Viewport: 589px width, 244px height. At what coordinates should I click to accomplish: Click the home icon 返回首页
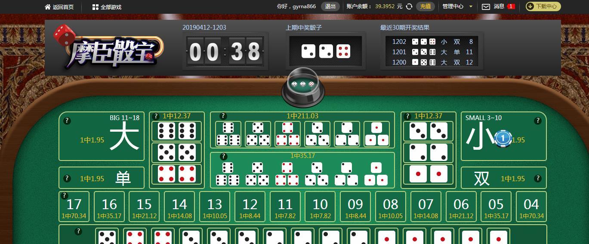pyautogui.click(x=48, y=7)
